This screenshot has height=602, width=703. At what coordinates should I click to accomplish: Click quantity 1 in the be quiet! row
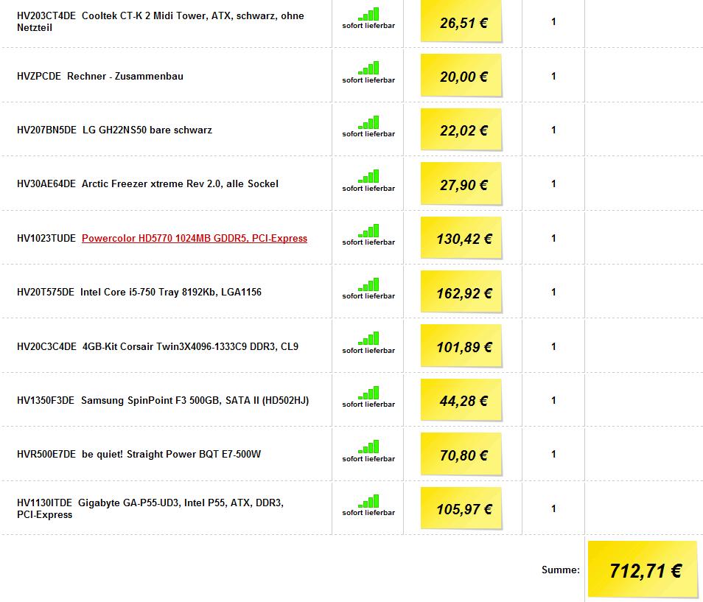pyautogui.click(x=553, y=454)
